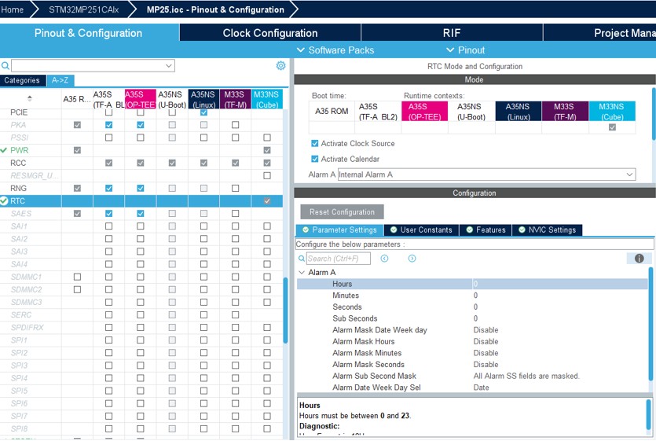Enable SAI1 for M33NS (Cube) column

click(267, 226)
